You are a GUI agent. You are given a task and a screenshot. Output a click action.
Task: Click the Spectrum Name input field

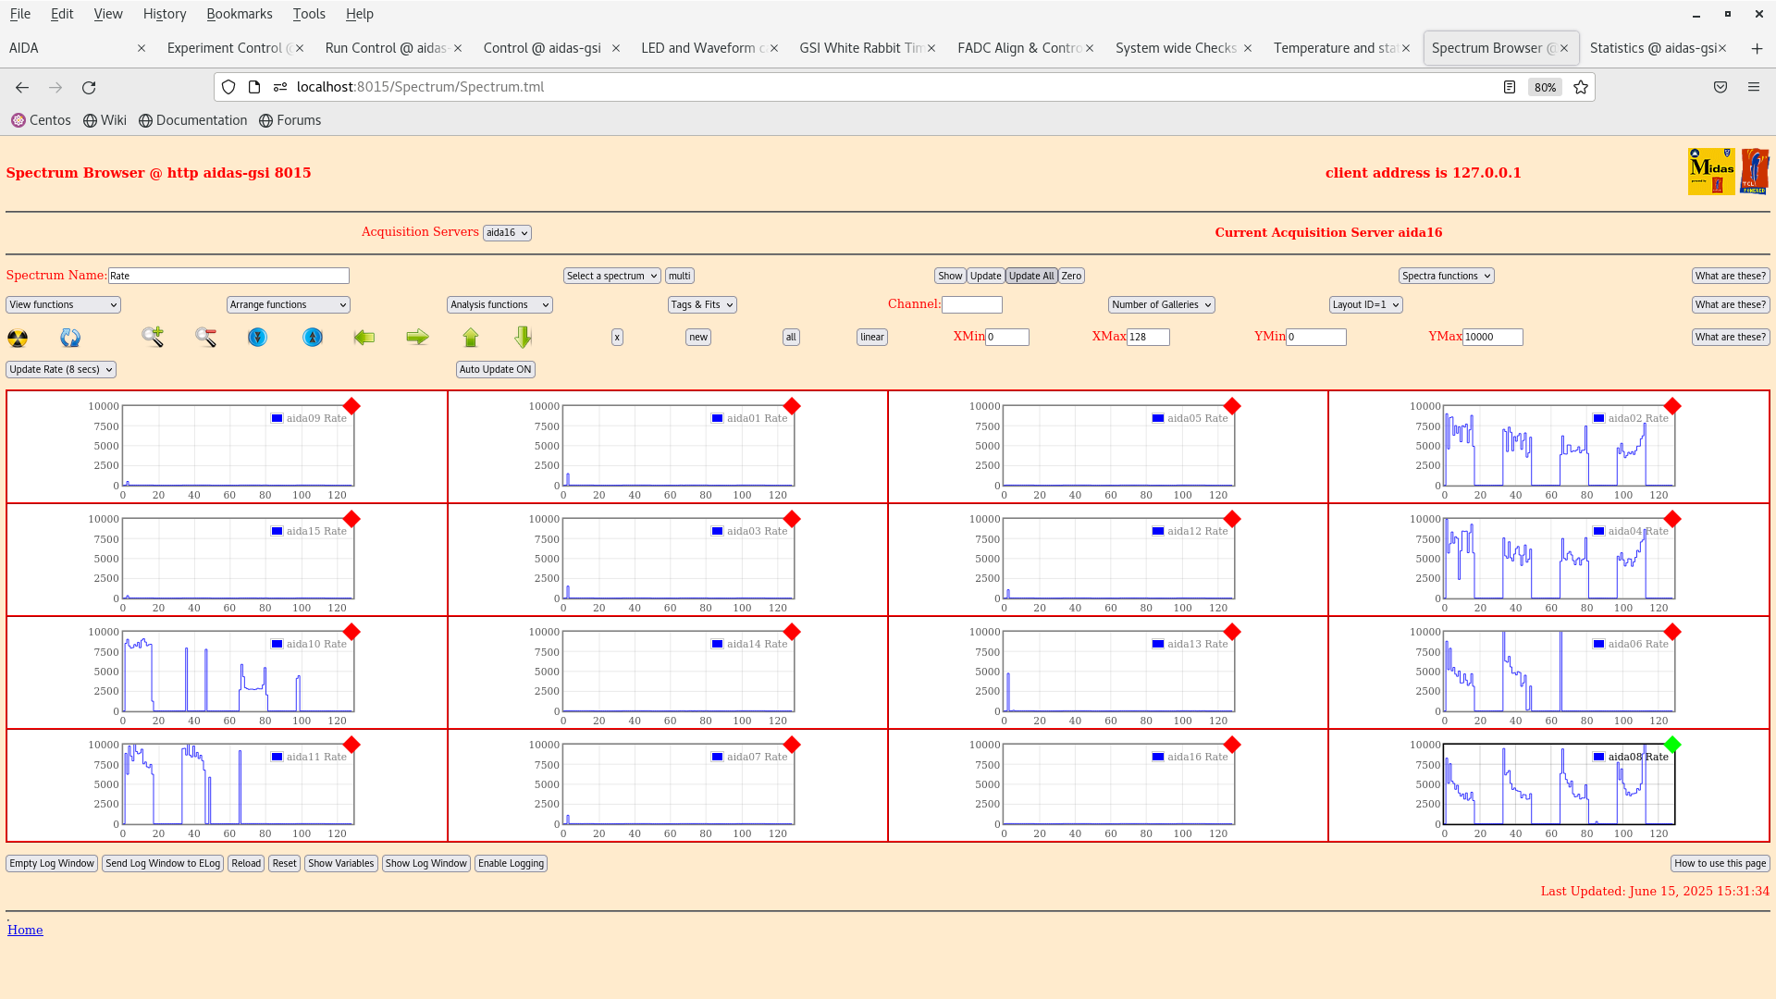click(228, 276)
